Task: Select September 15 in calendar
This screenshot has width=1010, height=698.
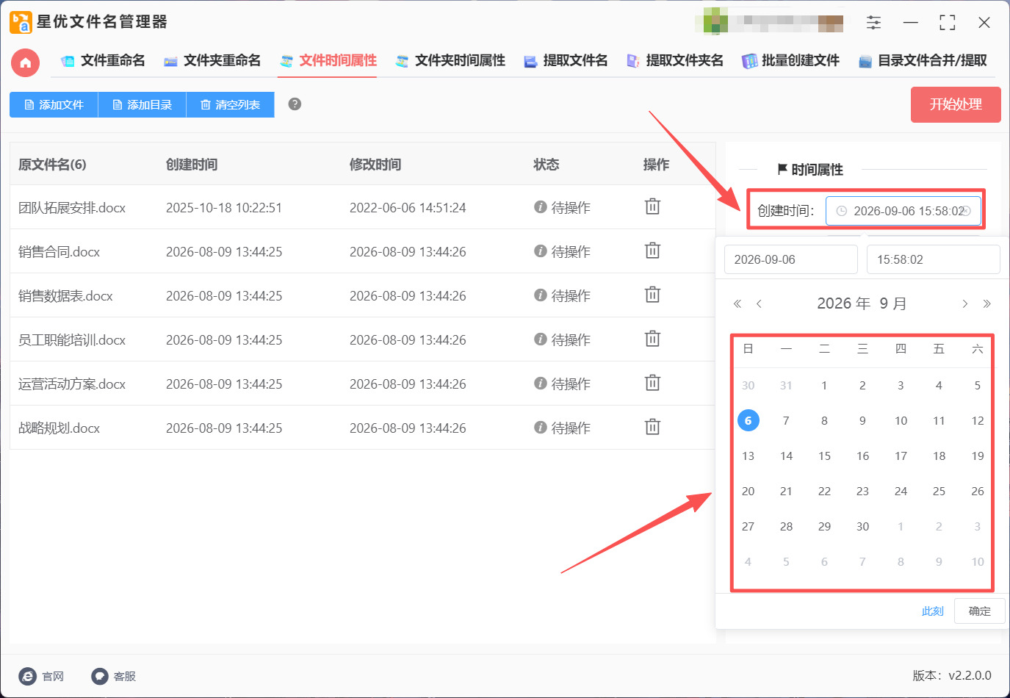Action: tap(824, 456)
